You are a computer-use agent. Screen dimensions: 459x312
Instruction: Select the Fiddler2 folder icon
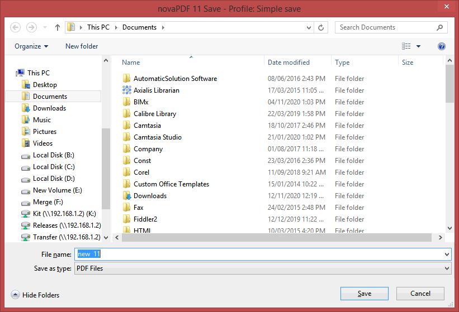tap(126, 219)
